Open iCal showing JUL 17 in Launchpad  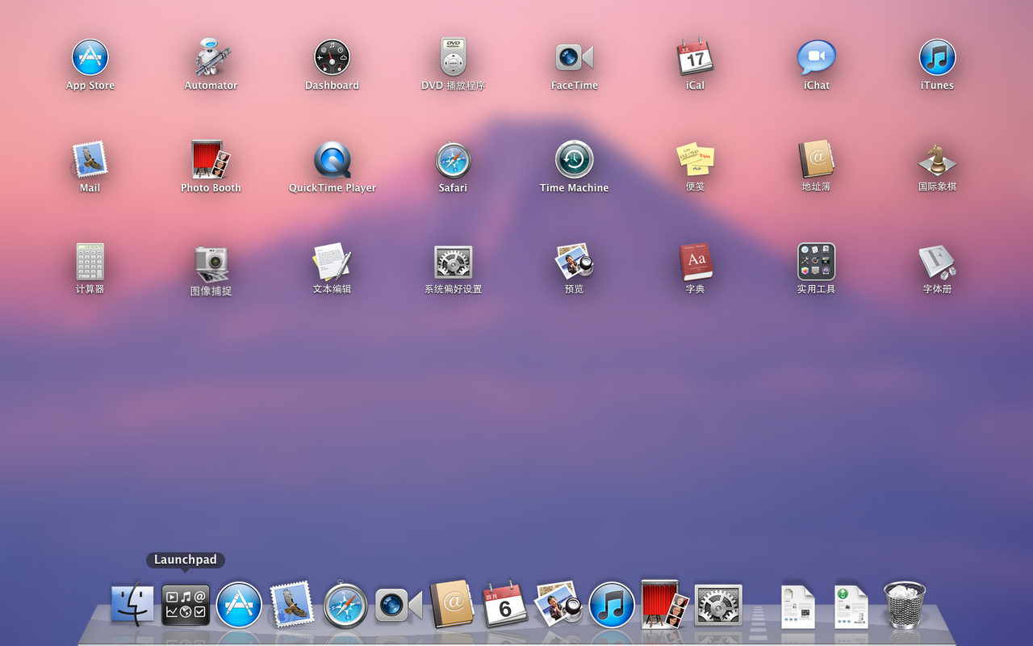coord(695,58)
